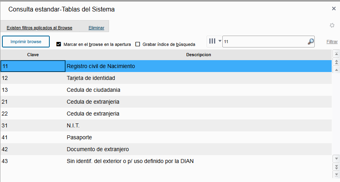Enable Grabar índice de búsqueda checkbox
Screen dimensions: 340x182
(x=138, y=44)
